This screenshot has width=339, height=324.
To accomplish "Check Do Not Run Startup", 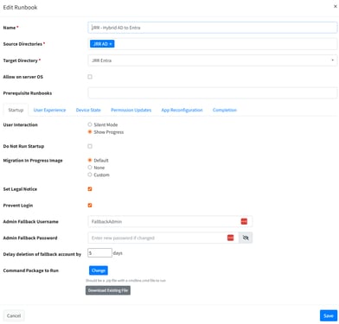I will (90, 146).
